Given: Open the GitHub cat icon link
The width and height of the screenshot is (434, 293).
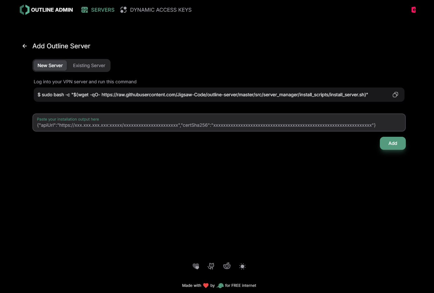Looking at the screenshot, I should tap(211, 266).
